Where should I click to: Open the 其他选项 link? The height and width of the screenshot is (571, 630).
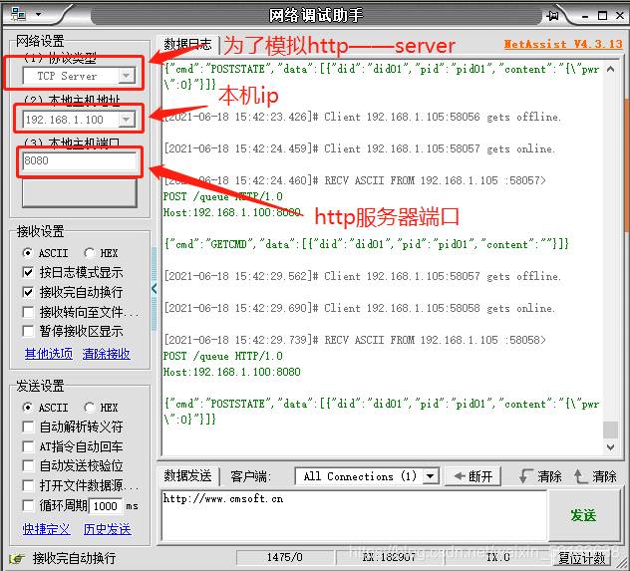(x=49, y=354)
